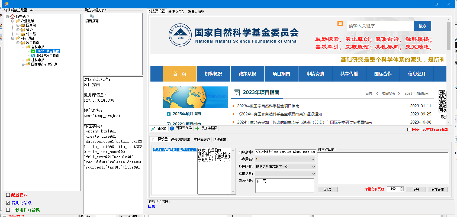Collapse the 科研项目 tree node
This screenshot has height=217, width=457.
12,38
